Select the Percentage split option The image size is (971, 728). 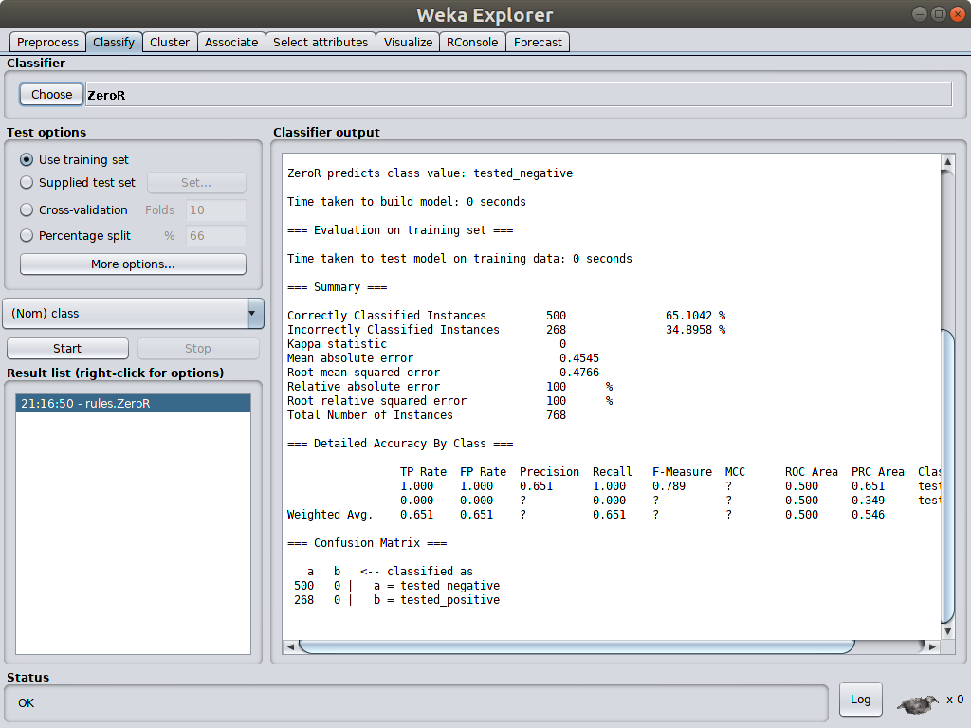(x=27, y=236)
